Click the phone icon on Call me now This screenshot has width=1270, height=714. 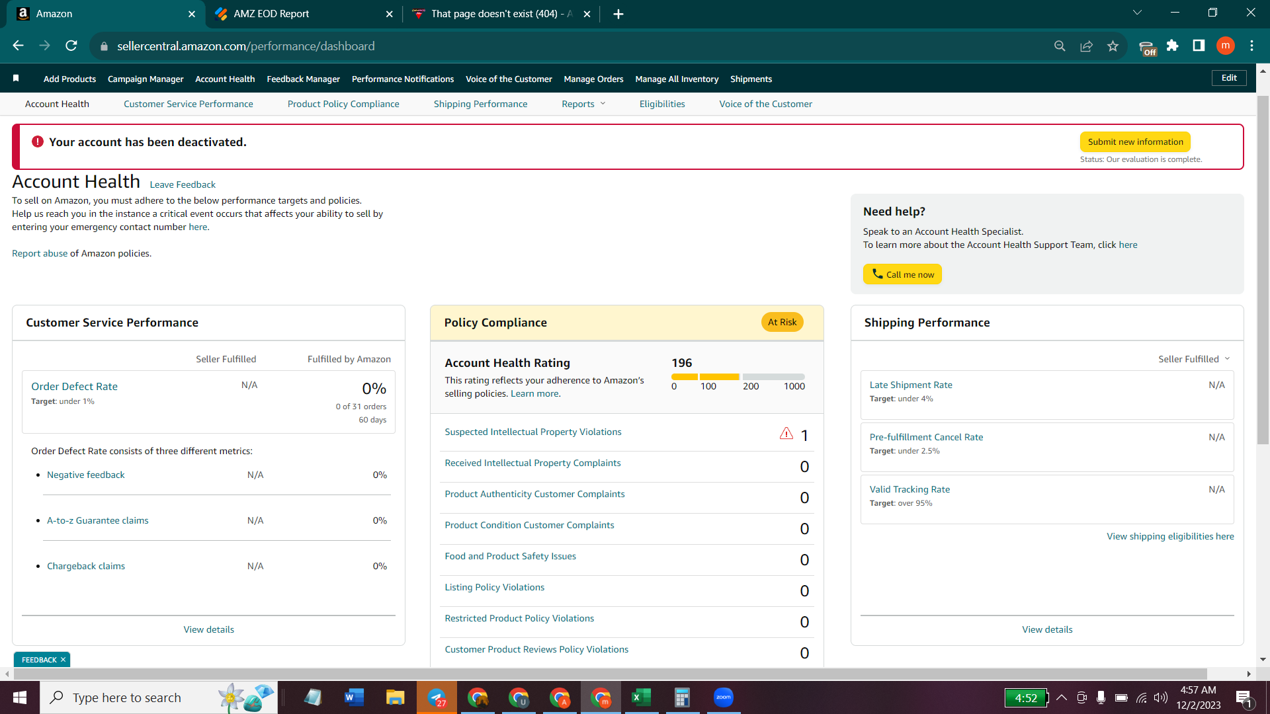[x=877, y=274]
